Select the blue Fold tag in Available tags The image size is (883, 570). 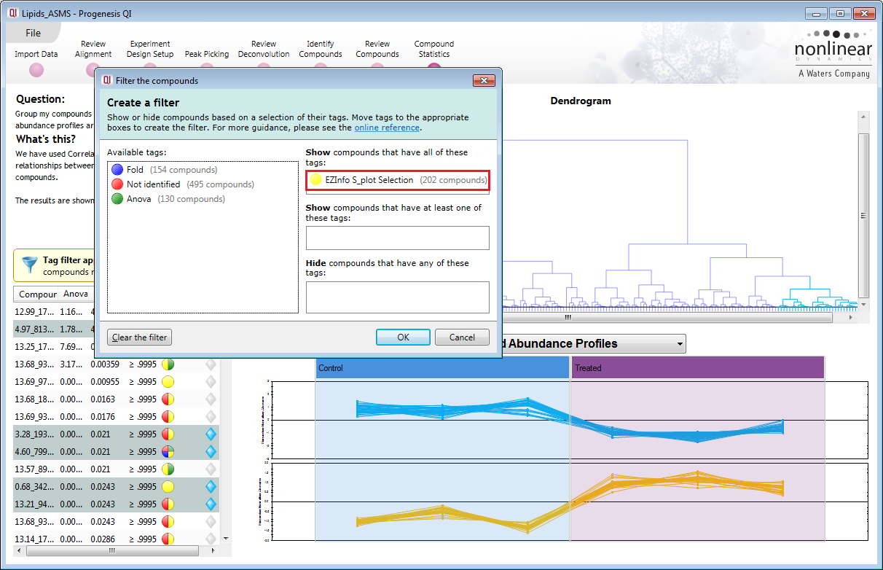[x=164, y=170]
